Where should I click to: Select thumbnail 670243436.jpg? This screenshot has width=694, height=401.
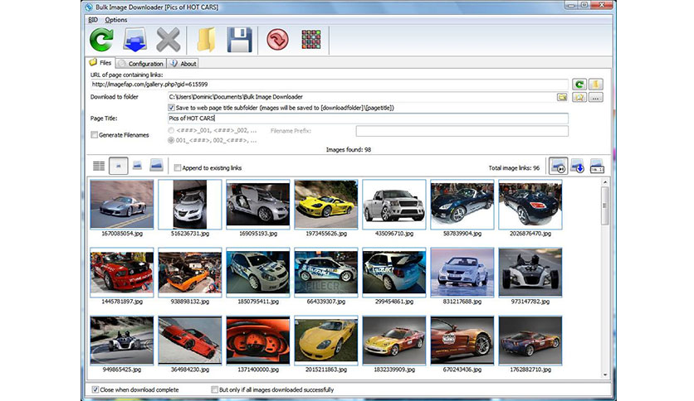click(462, 340)
